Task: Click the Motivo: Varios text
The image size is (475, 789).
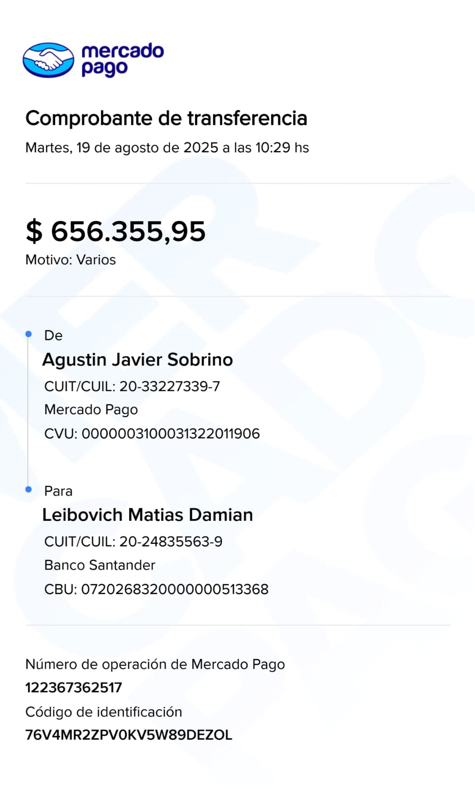Action: click(70, 260)
